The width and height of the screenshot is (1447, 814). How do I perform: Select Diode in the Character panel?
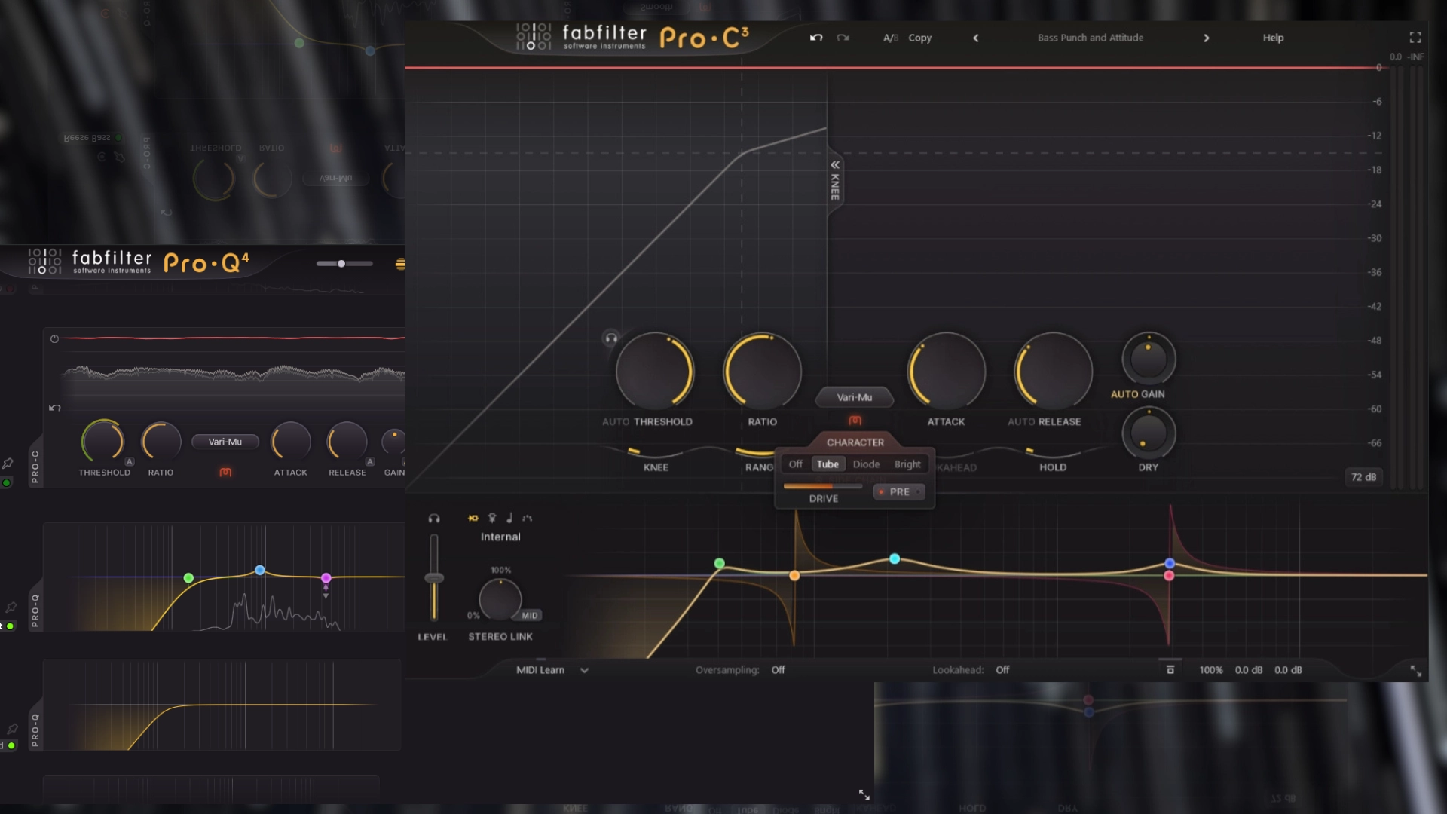pos(865,464)
